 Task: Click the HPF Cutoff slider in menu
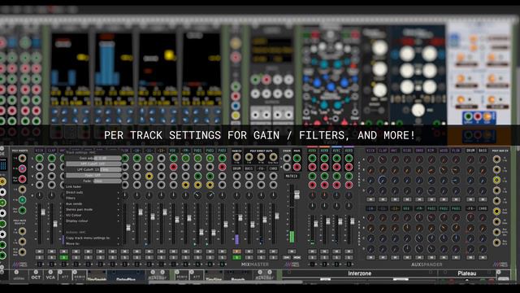tap(93, 164)
